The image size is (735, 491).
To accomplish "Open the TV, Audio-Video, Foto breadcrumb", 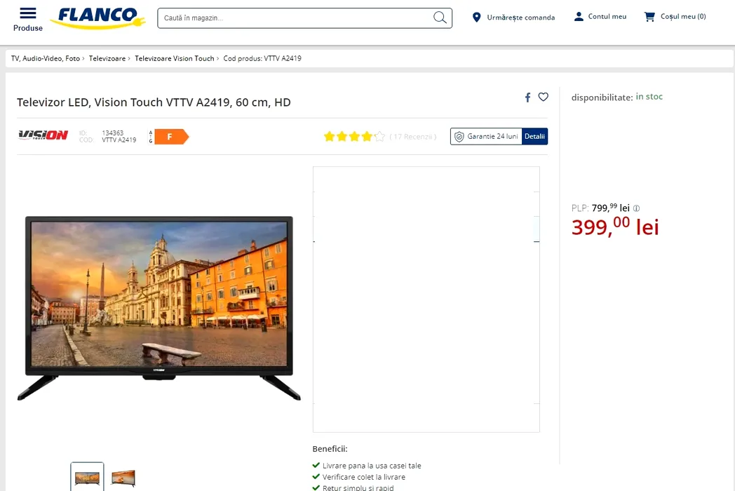I will pos(46,58).
